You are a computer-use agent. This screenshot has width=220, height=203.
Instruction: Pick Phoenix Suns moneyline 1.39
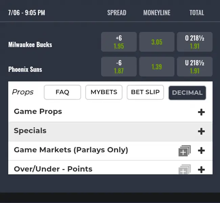click(x=157, y=67)
